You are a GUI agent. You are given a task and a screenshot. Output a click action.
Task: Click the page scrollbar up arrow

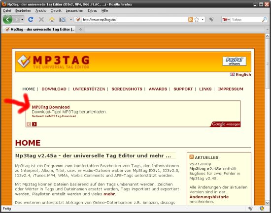tap(268, 36)
